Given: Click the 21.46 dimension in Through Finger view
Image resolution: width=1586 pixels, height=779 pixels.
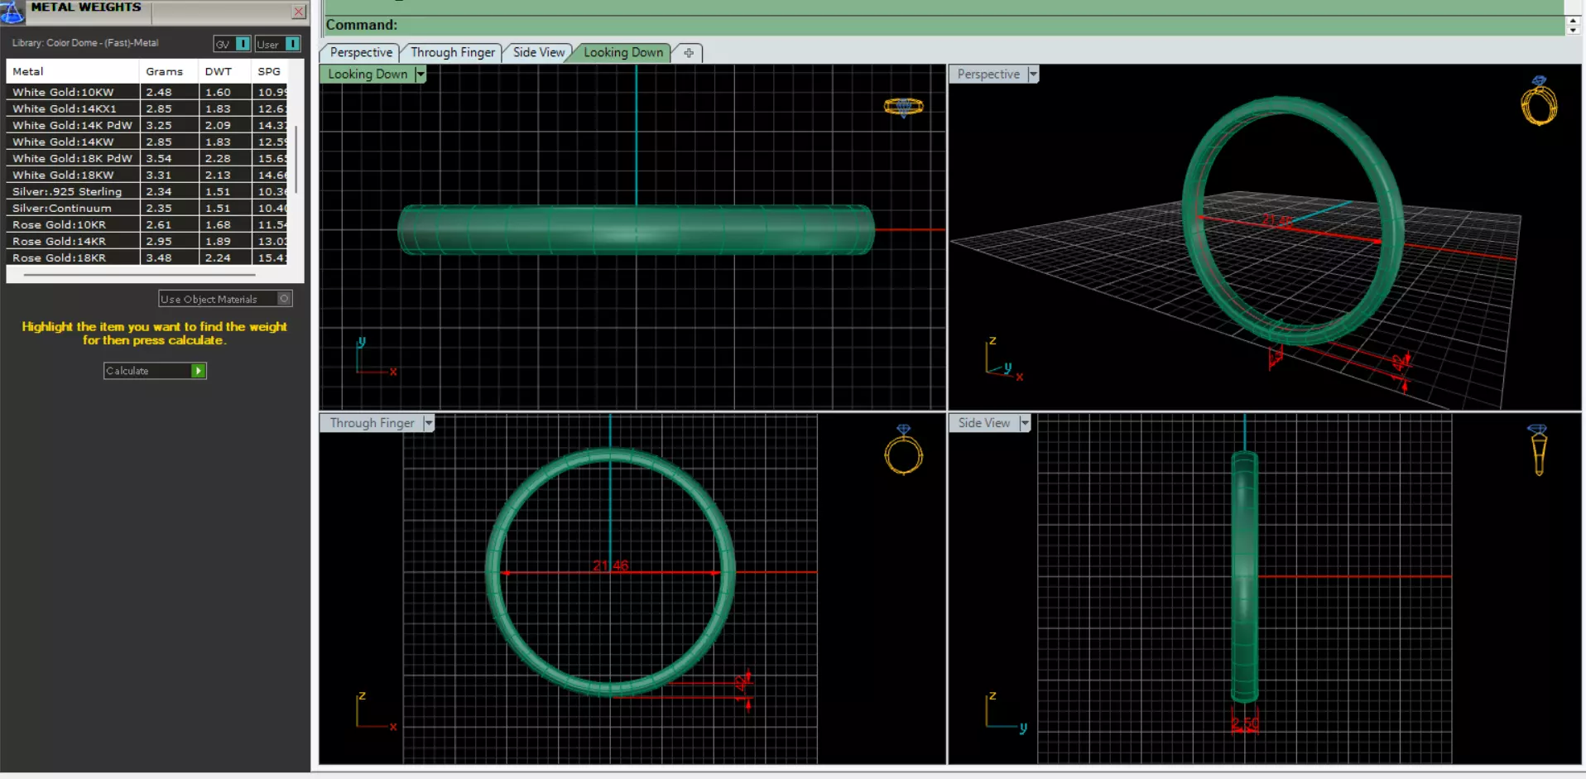Looking at the screenshot, I should tap(611, 565).
